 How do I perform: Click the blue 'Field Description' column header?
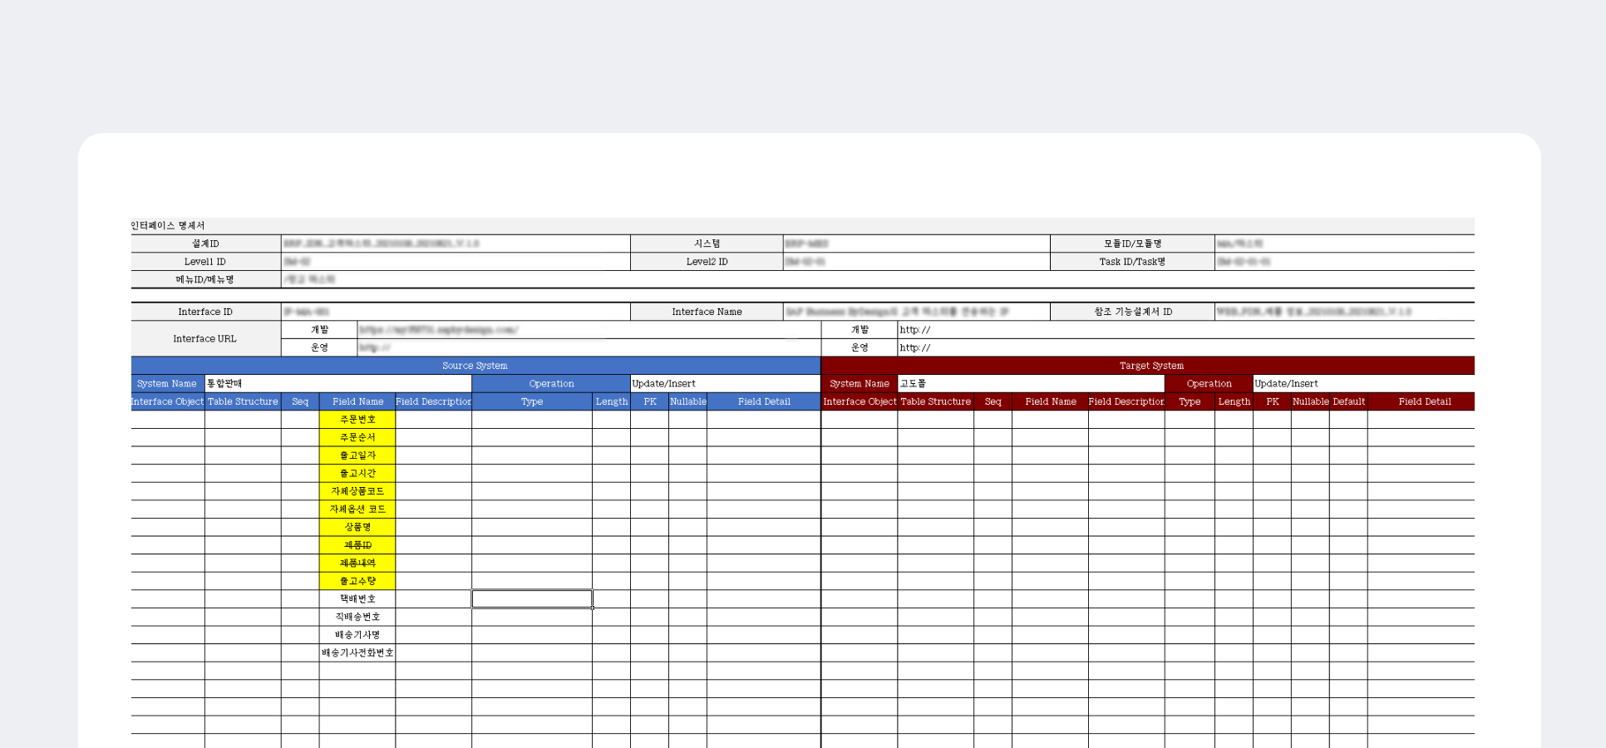pos(433,401)
